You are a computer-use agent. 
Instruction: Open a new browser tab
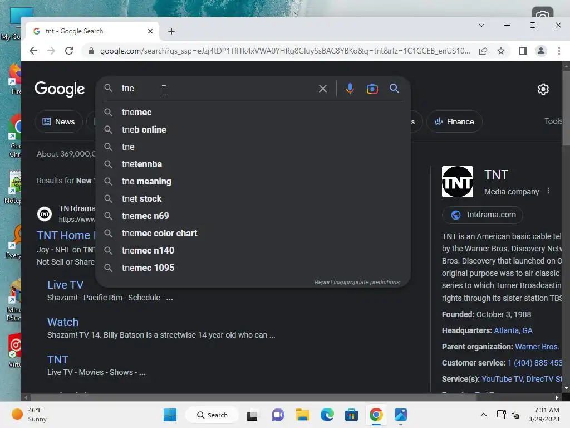[x=171, y=31]
